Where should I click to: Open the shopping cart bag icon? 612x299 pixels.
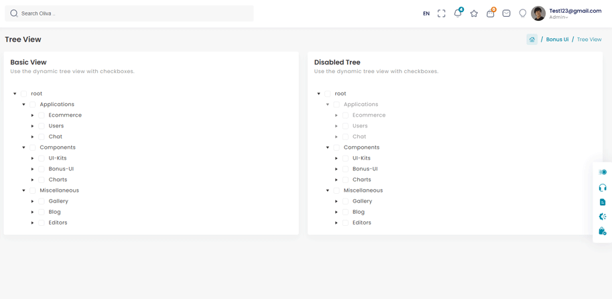(x=490, y=13)
